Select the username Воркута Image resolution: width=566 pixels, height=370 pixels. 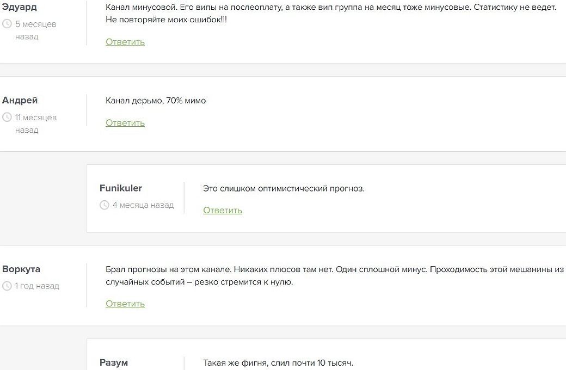(x=21, y=269)
